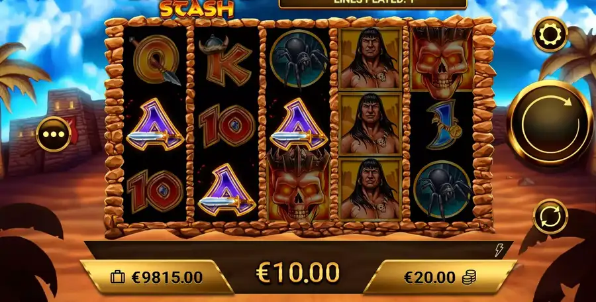The image size is (596, 302).
Task: Spin the reels with large spin button
Action: pyautogui.click(x=550, y=123)
